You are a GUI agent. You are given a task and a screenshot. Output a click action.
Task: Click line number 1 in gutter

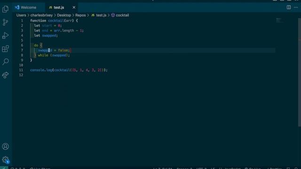(x=22, y=21)
